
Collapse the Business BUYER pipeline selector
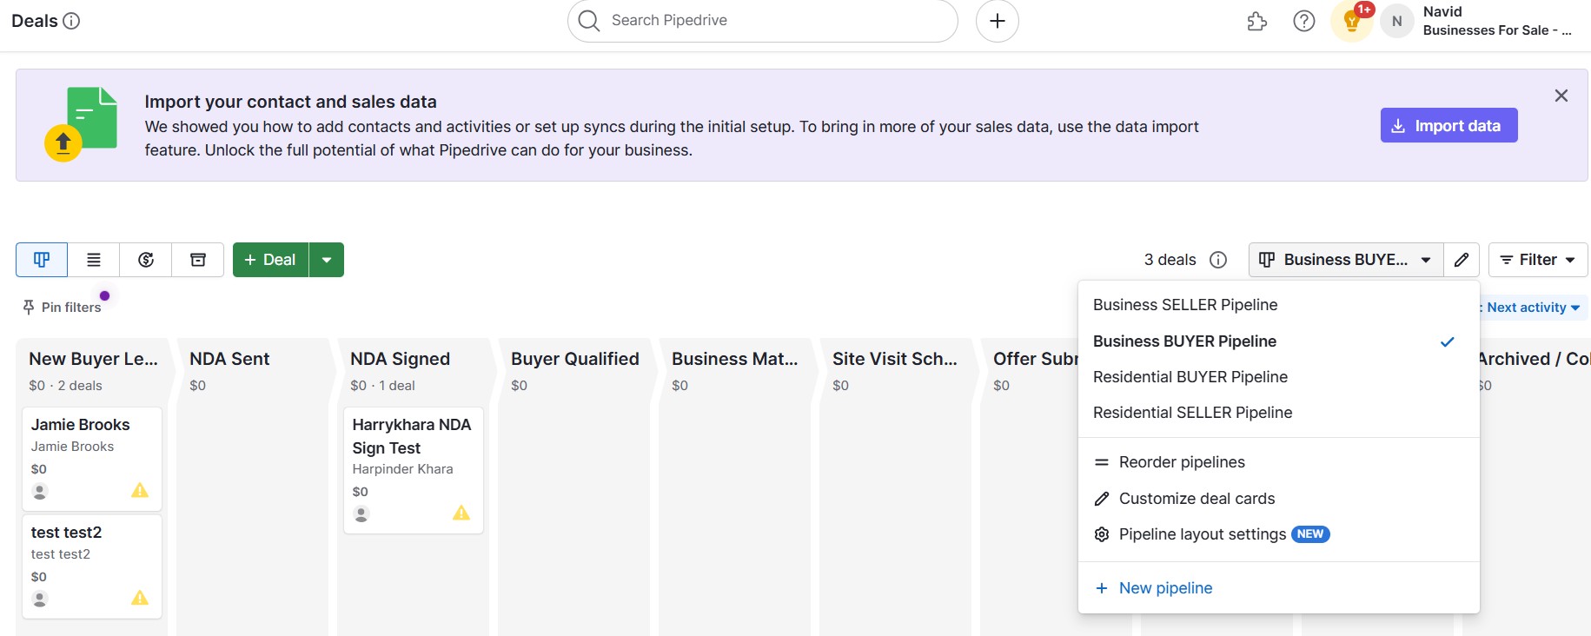pyautogui.click(x=1345, y=260)
